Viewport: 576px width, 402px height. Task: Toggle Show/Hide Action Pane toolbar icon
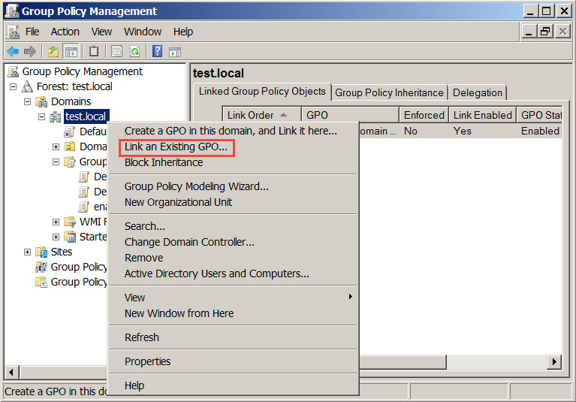[x=175, y=52]
